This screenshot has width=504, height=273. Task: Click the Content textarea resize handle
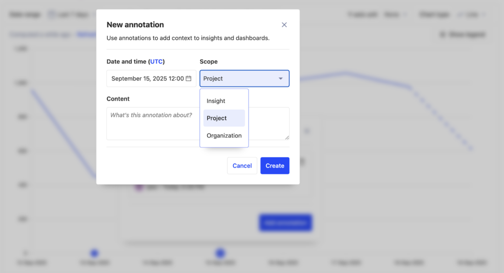click(287, 138)
